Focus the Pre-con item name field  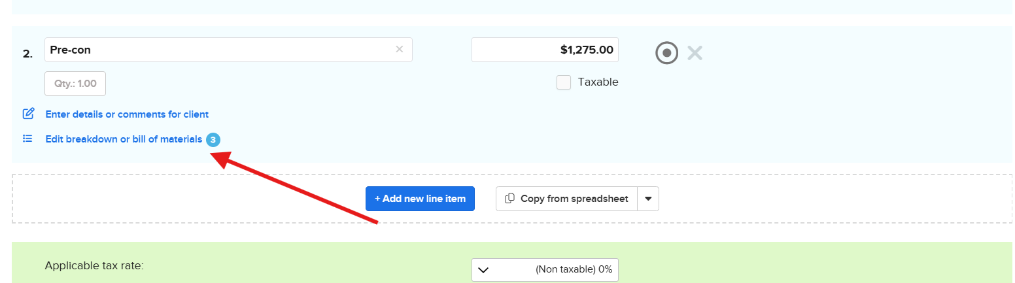click(x=216, y=50)
